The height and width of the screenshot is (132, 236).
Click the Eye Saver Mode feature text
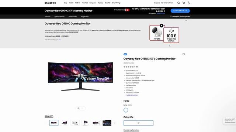click(x=131, y=85)
